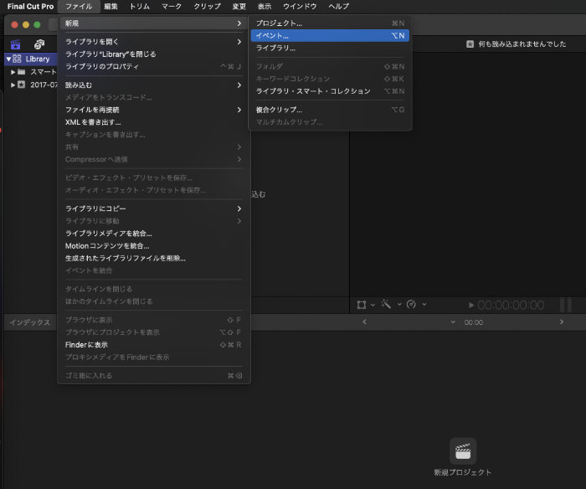The width and height of the screenshot is (586, 489).
Task: Select ライブラリ... in the new submenu
Action: tap(330, 48)
